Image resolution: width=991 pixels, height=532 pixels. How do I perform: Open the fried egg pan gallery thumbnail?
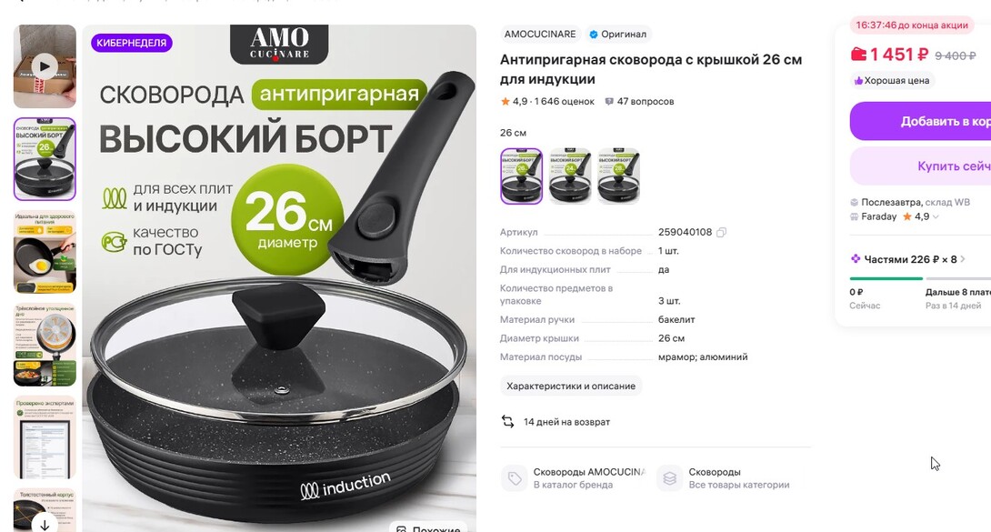point(45,252)
